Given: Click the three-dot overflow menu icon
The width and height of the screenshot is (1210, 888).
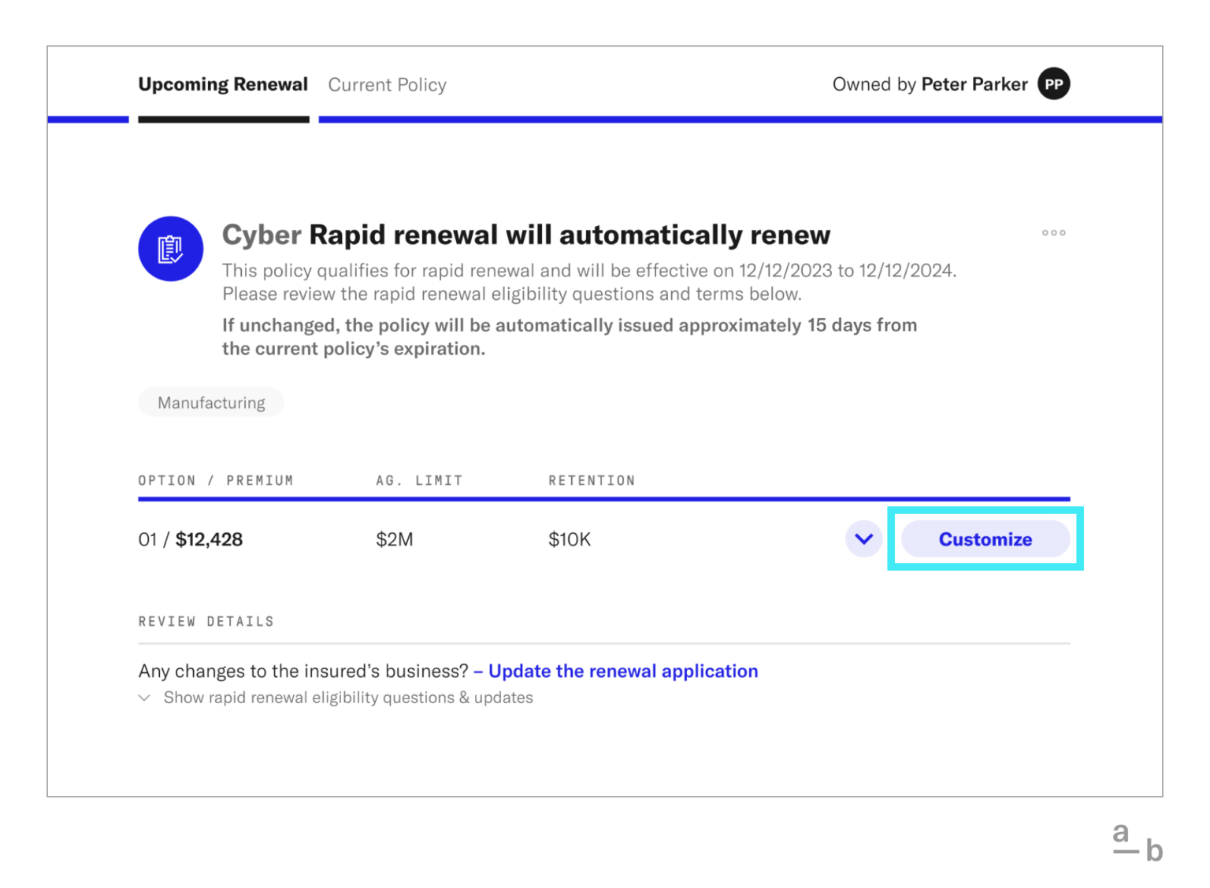Looking at the screenshot, I should (1053, 232).
